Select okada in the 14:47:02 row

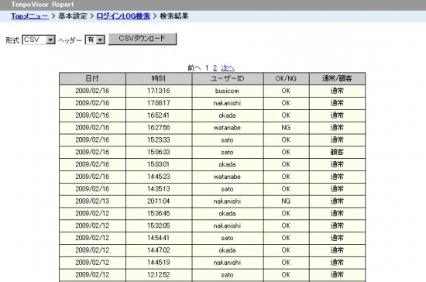pos(228,250)
